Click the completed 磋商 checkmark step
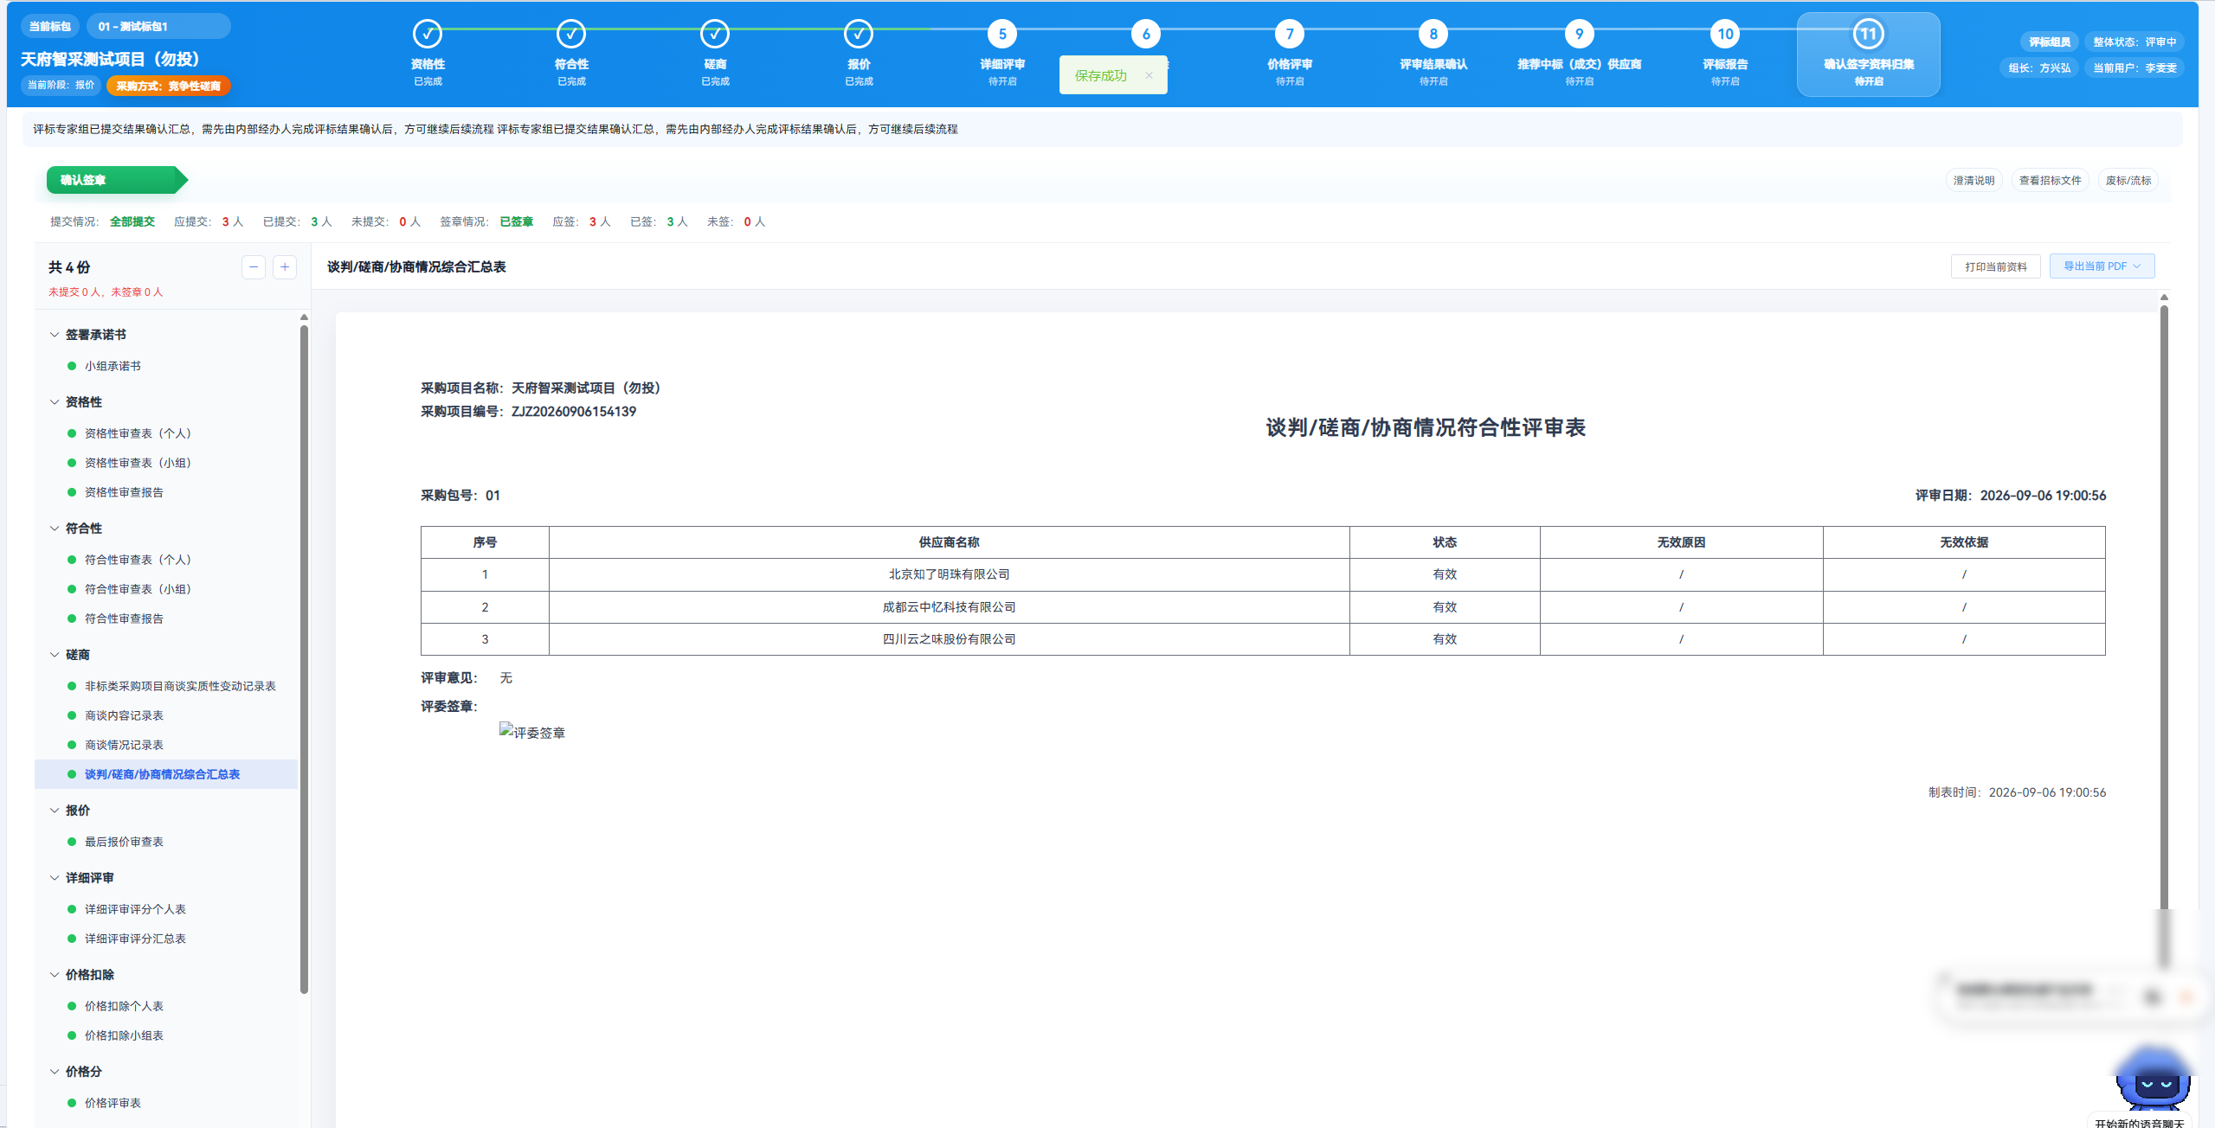 (x=715, y=35)
